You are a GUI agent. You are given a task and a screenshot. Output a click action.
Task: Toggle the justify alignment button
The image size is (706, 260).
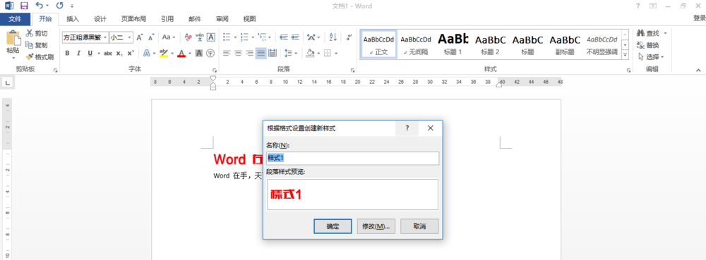261,54
